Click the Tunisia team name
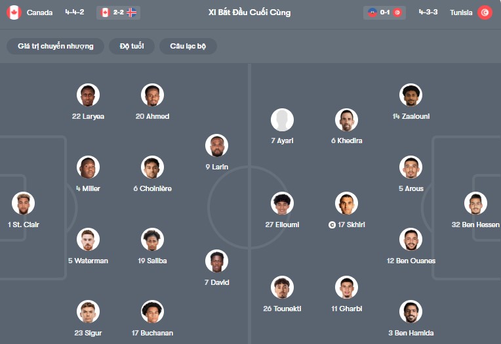 click(460, 12)
